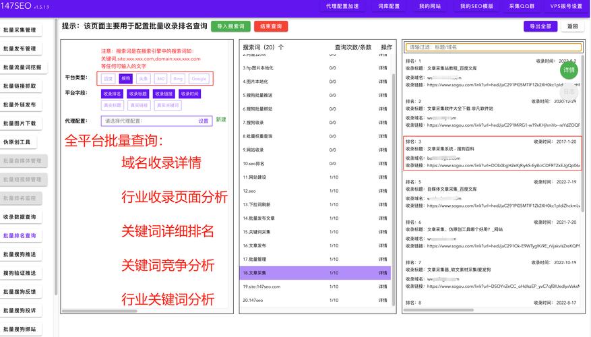Click result title 自媒体文章采集_百度文库
The height and width of the screenshot is (337, 591).
(452, 189)
